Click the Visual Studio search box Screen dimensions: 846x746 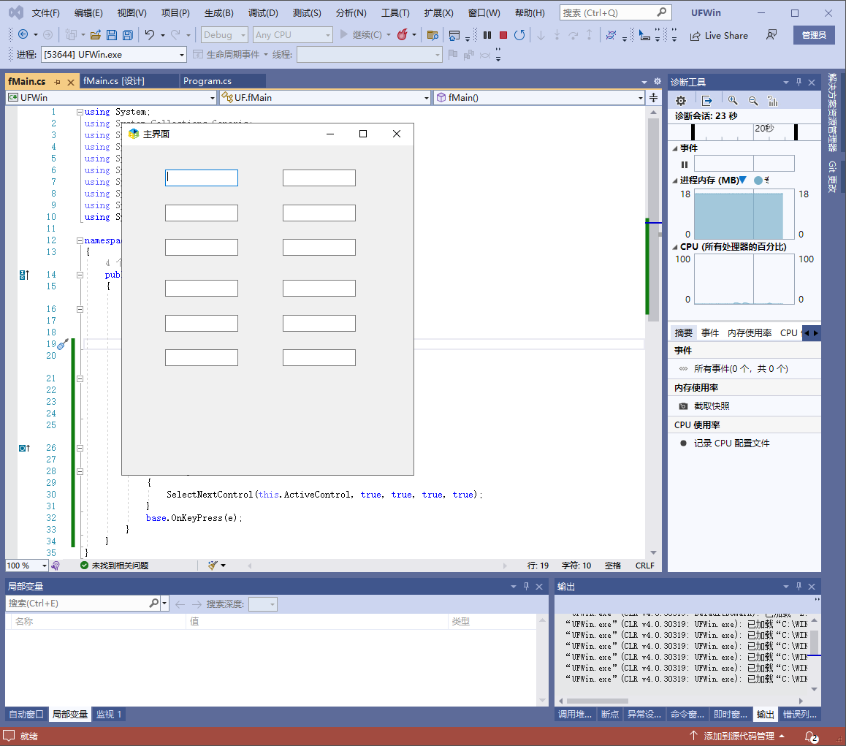615,12
